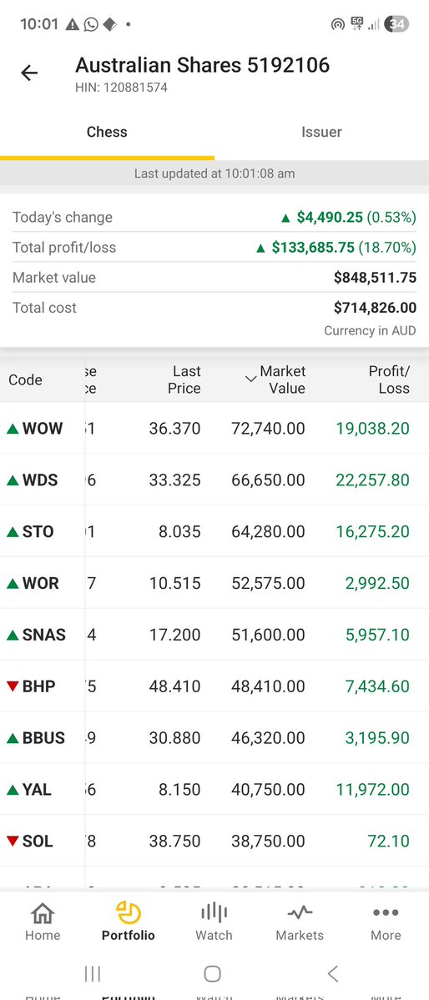The height and width of the screenshot is (1000, 429).
Task: Open the Markets pulse icon
Action: pyautogui.click(x=300, y=912)
